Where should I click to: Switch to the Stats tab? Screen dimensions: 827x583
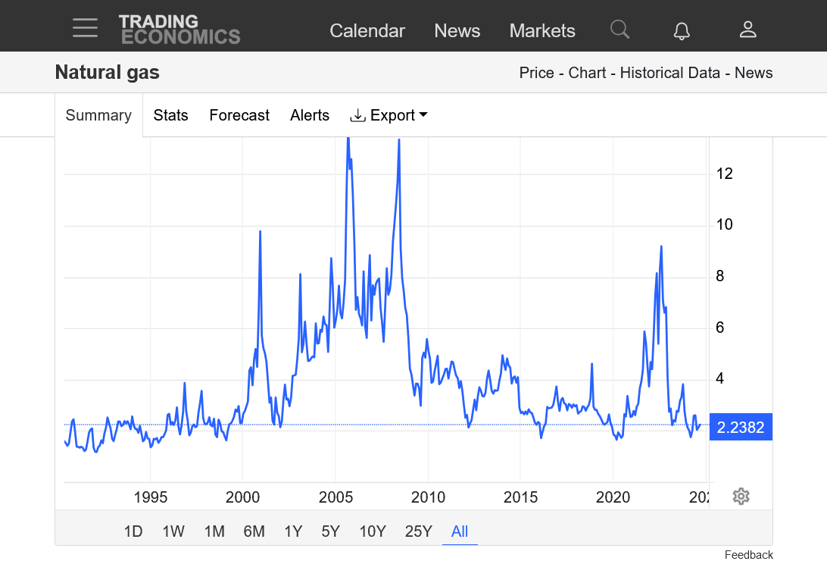pos(170,115)
